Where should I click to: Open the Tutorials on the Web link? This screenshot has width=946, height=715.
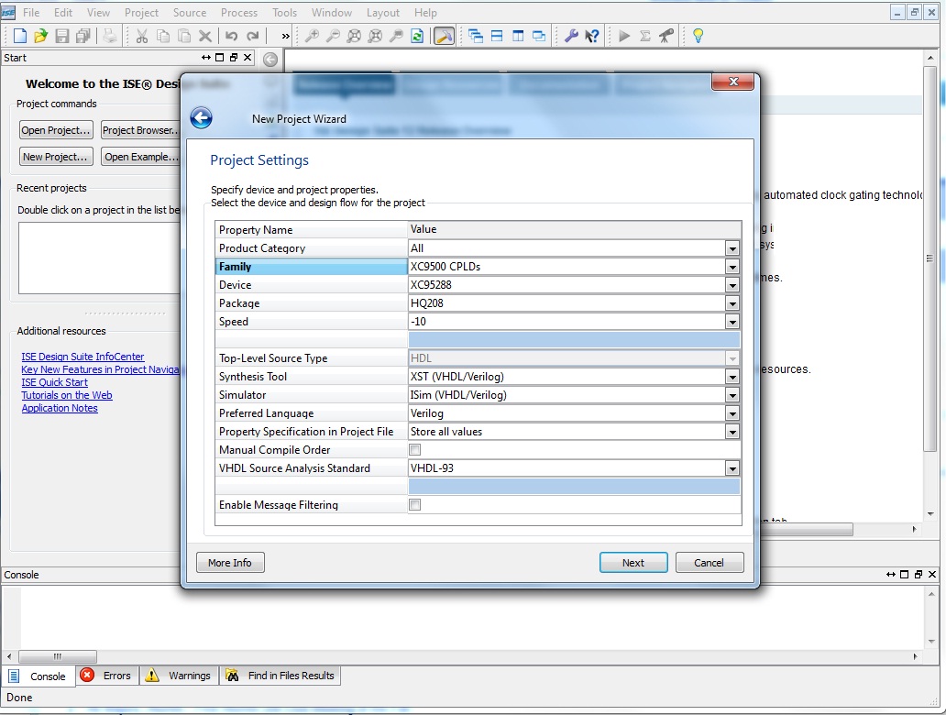coord(67,395)
